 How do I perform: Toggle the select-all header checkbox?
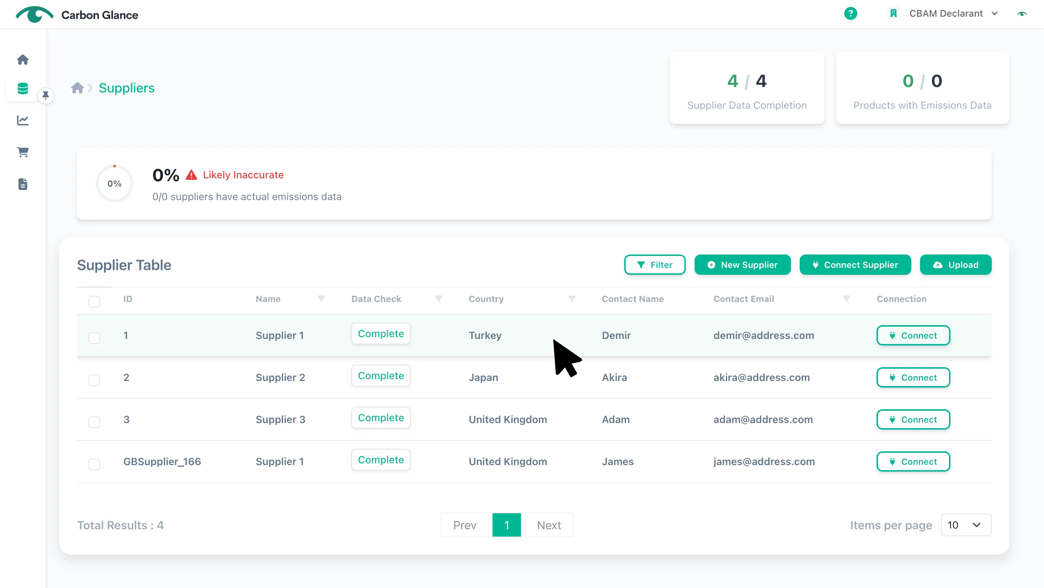(x=94, y=301)
